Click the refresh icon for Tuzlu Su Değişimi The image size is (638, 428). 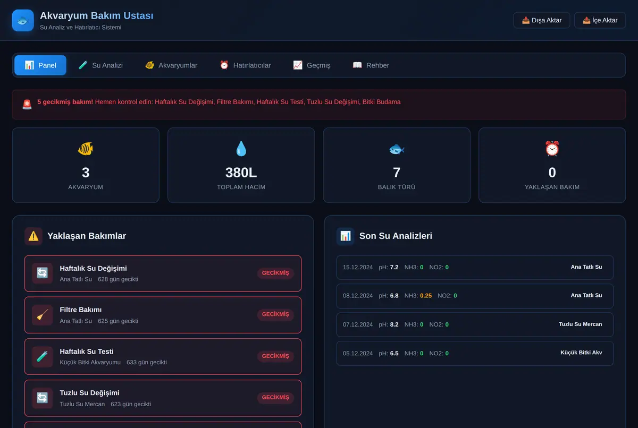(42, 398)
